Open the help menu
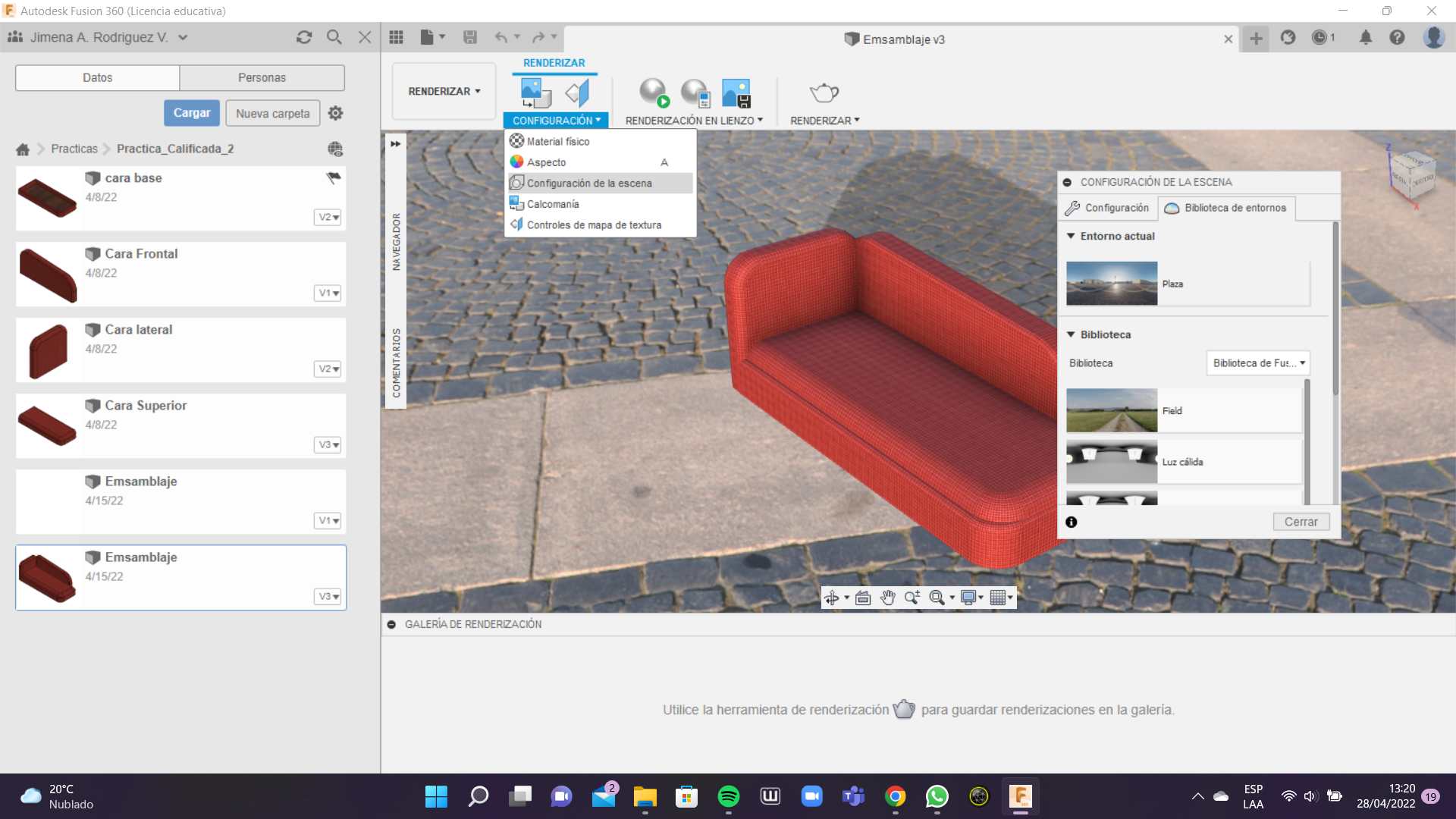 (1397, 37)
